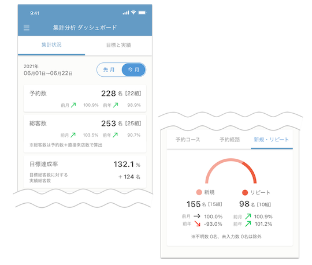Screen dimensions: 312x265
Task: Click the 06月01日~06月22日 date range
Action: 48,73
